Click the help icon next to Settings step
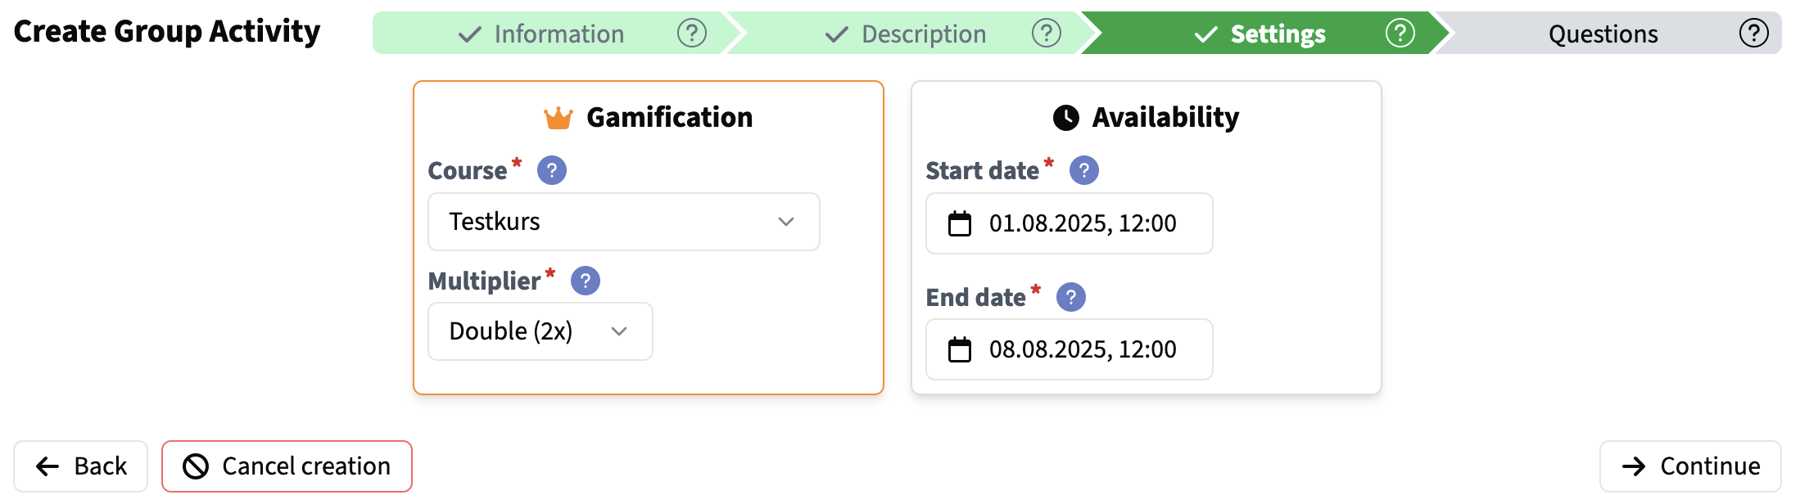1800x504 pixels. pyautogui.click(x=1400, y=34)
